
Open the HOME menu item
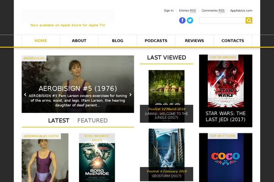41,41
